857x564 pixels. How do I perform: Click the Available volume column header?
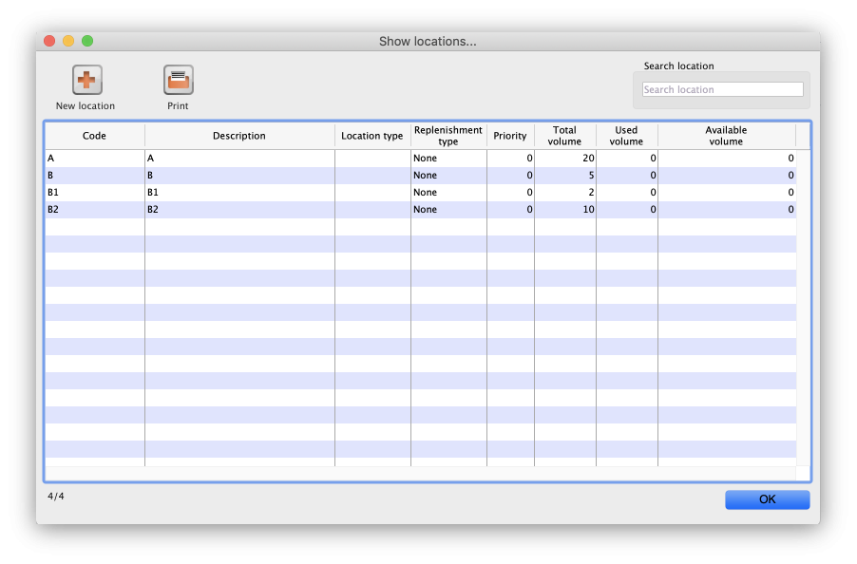[x=726, y=136]
